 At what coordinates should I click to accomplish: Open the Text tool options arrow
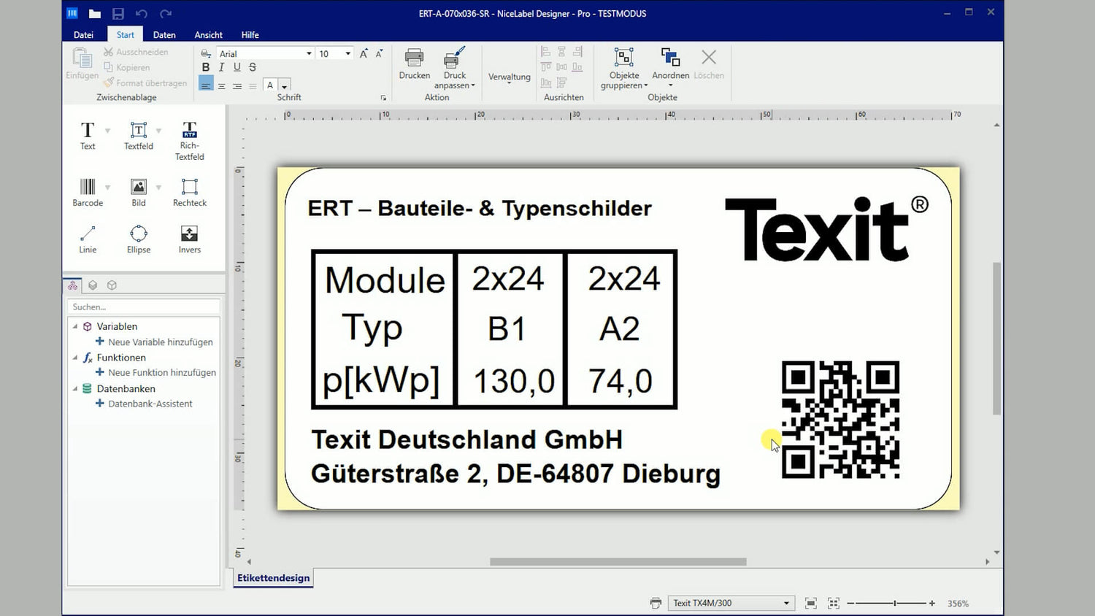coord(108,131)
